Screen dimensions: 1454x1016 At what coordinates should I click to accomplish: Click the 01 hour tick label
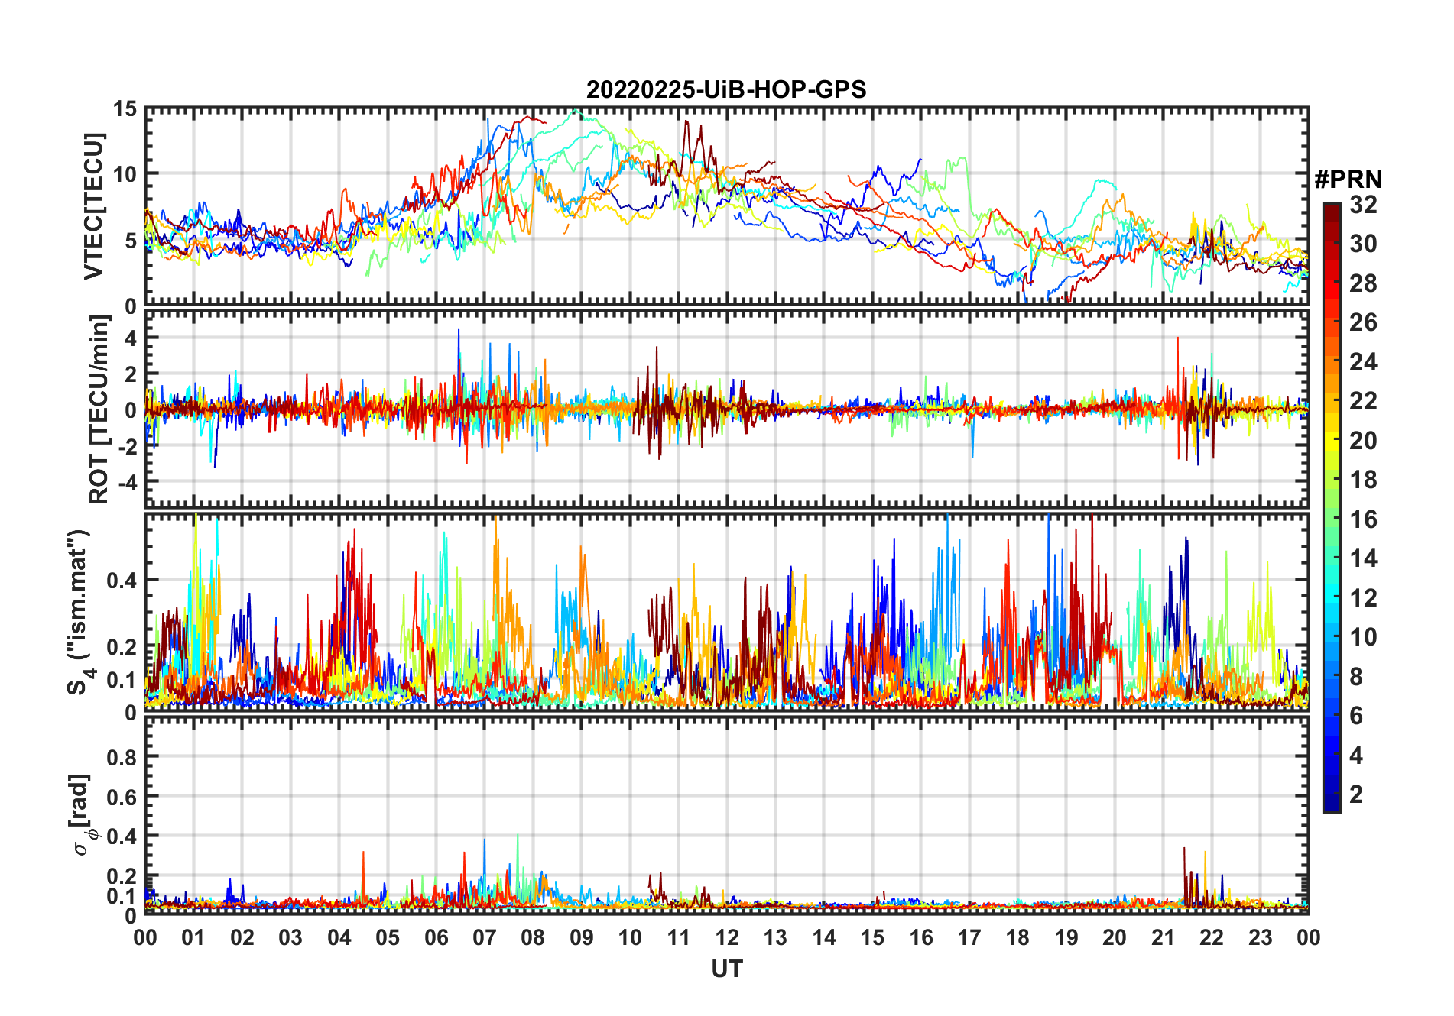193,937
